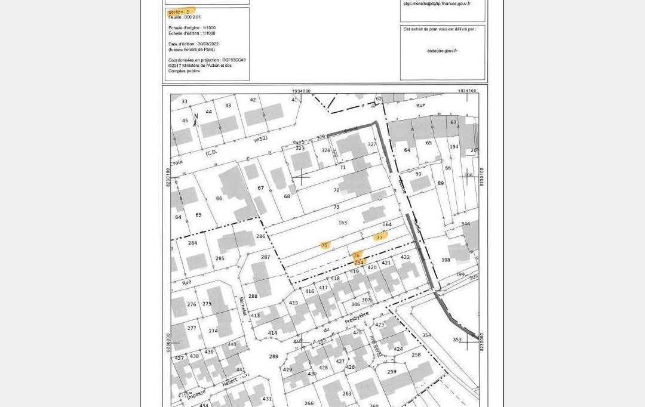The width and height of the screenshot is (645, 407).
Task: Click the "Date d'édition : 30/03/2022" line
Action: (x=193, y=44)
